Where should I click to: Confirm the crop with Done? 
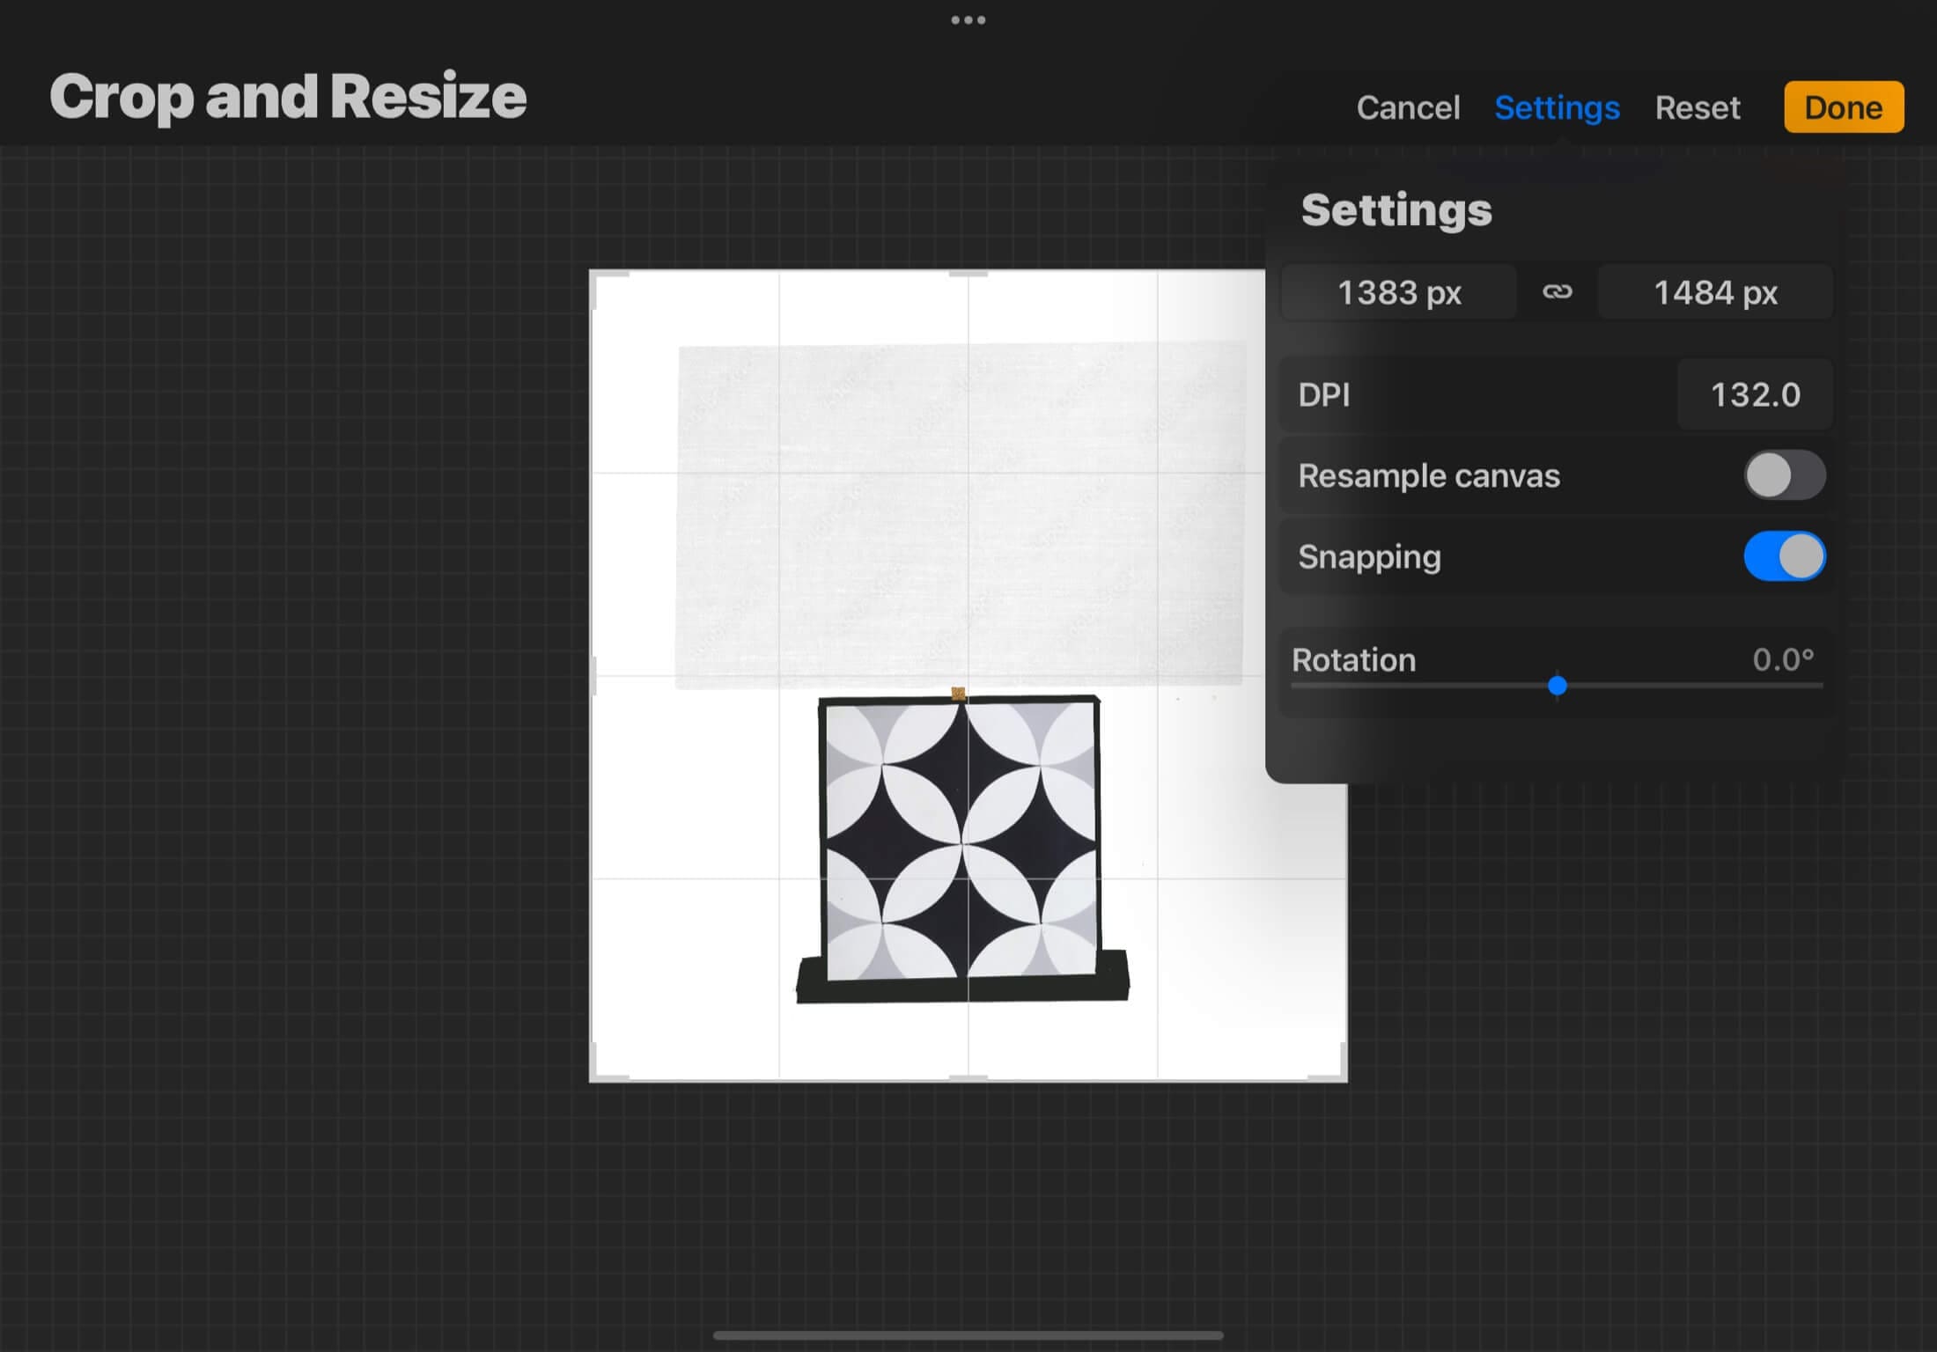coord(1843,107)
